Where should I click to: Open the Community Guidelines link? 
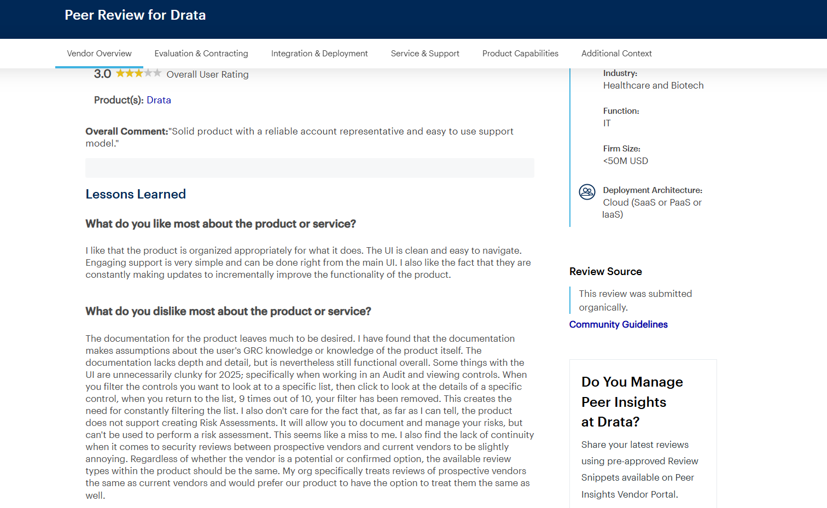[618, 324]
